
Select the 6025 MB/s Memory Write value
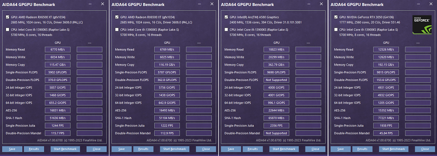coord(167,57)
